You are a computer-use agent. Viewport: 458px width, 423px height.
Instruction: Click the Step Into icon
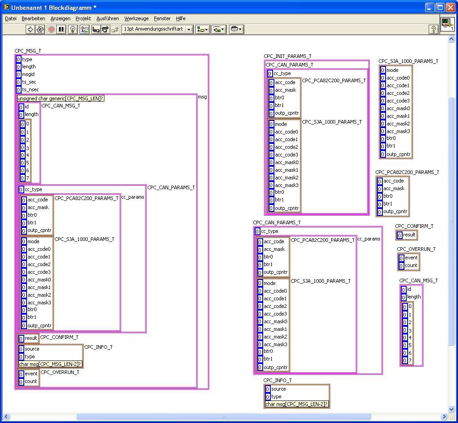click(96, 29)
